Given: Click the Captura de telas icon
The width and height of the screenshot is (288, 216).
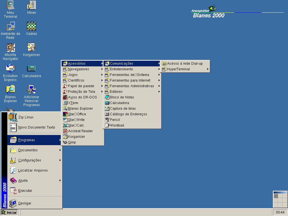Looking at the screenshot, I should 107,109.
